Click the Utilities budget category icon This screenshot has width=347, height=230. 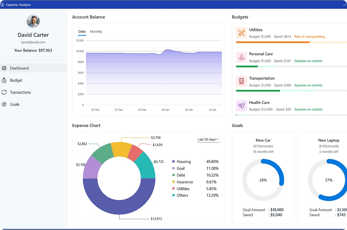pos(241,32)
